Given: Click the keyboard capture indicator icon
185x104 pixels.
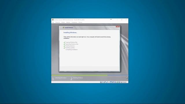Looking at the screenshot, I should 119,82.
